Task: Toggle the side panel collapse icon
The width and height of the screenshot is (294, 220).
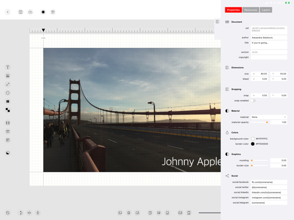Action: (217, 22)
